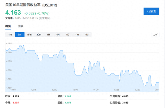Click the 12:15 time axis label

(34, 90)
